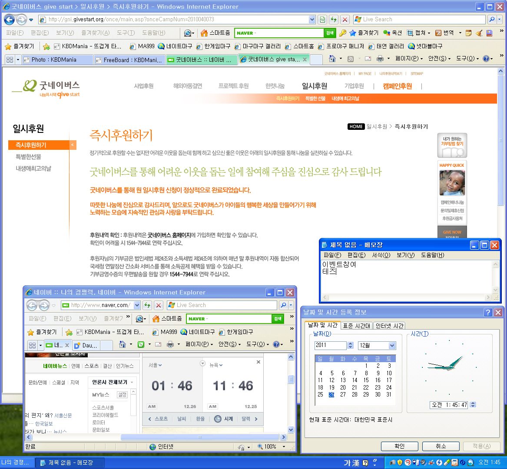Open the 번역 translation tool

click(x=445, y=33)
